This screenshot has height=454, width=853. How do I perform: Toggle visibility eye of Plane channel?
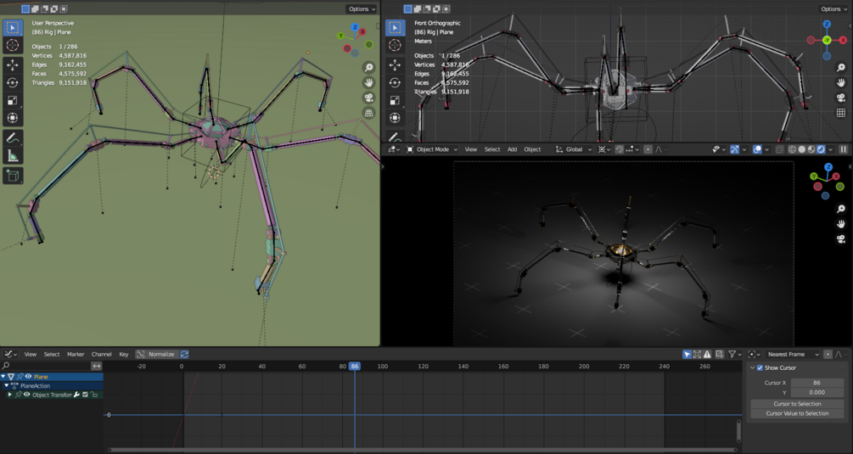point(28,377)
